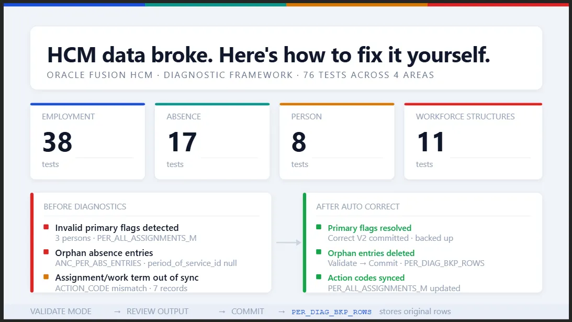Image resolution: width=572 pixels, height=322 pixels.
Task: Click the red segment of the top color bar
Action: 498,5
